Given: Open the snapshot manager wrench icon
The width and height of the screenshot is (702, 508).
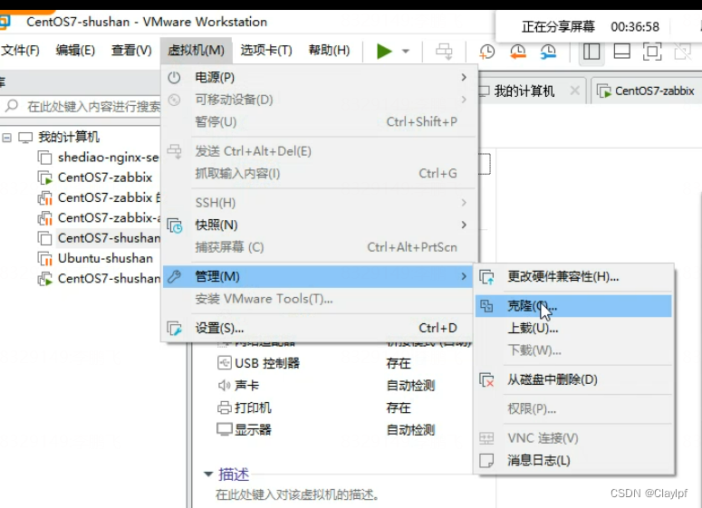Looking at the screenshot, I should point(548,52).
